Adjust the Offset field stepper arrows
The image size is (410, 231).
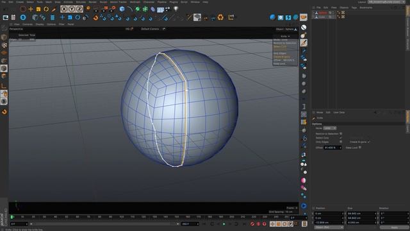tap(340, 148)
